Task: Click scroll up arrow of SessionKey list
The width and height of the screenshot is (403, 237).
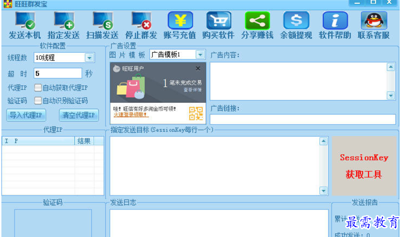Action: [x=323, y=141]
